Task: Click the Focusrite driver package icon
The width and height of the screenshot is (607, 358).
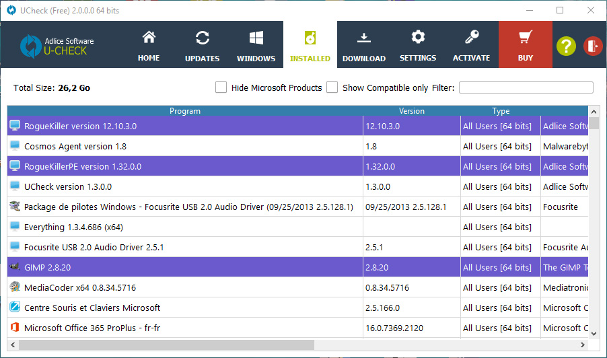Action: click(15, 207)
